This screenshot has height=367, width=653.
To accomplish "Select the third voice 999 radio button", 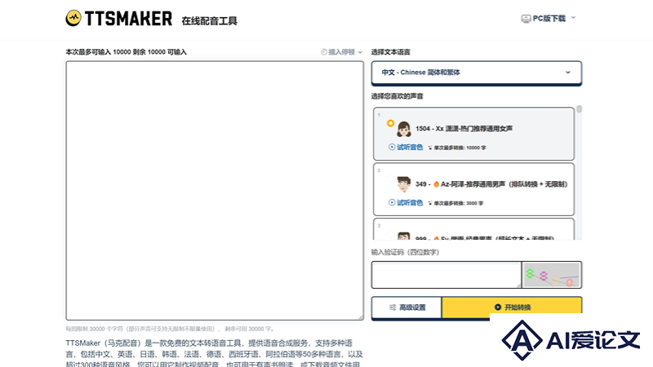I will tap(390, 234).
